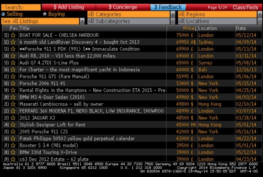Screen dimensions: 263x177
Task: Click the 53400 $ price cell
Action: pyautogui.click(x=184, y=84)
